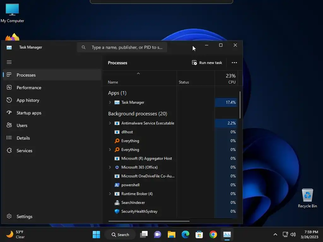Click the Task Manager search field
This screenshot has width=323, height=242.
[122, 47]
